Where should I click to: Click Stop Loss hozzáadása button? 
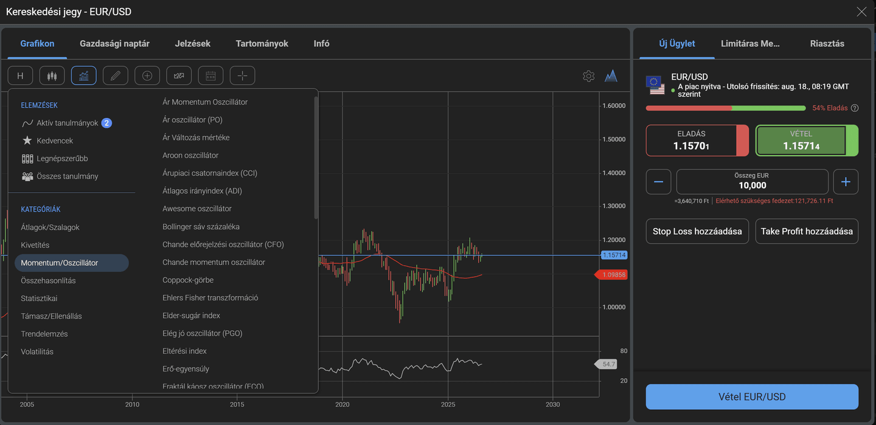click(697, 231)
